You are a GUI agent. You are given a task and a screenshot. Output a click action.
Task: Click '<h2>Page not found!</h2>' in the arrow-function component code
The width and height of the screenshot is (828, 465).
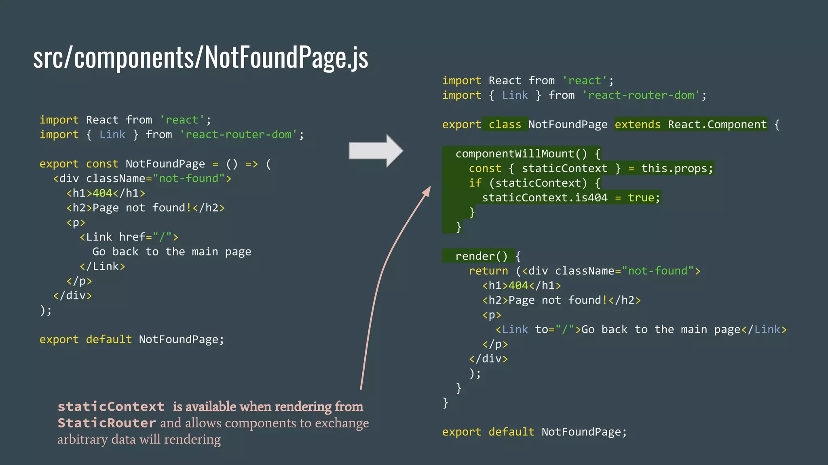point(146,208)
